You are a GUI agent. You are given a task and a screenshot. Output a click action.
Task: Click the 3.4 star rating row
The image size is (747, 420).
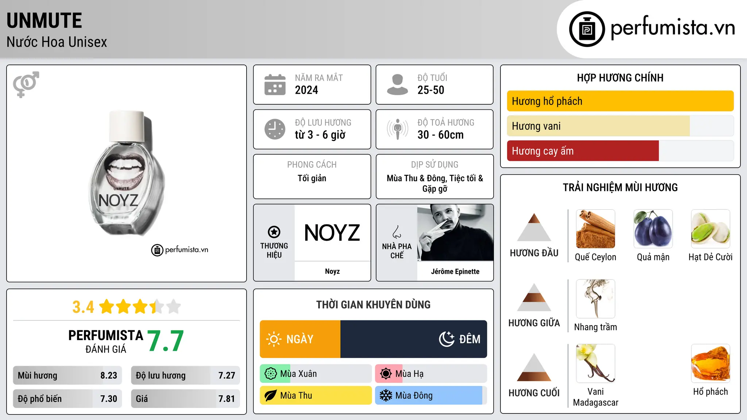point(127,307)
